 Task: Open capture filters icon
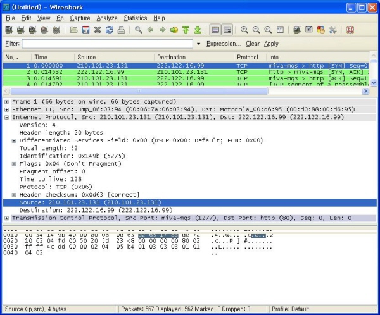coord(297,30)
